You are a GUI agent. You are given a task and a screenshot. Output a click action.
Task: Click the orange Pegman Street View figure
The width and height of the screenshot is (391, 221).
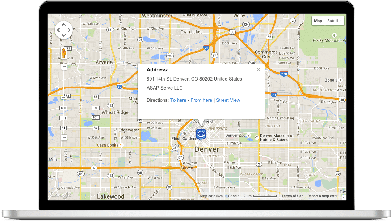click(64, 53)
